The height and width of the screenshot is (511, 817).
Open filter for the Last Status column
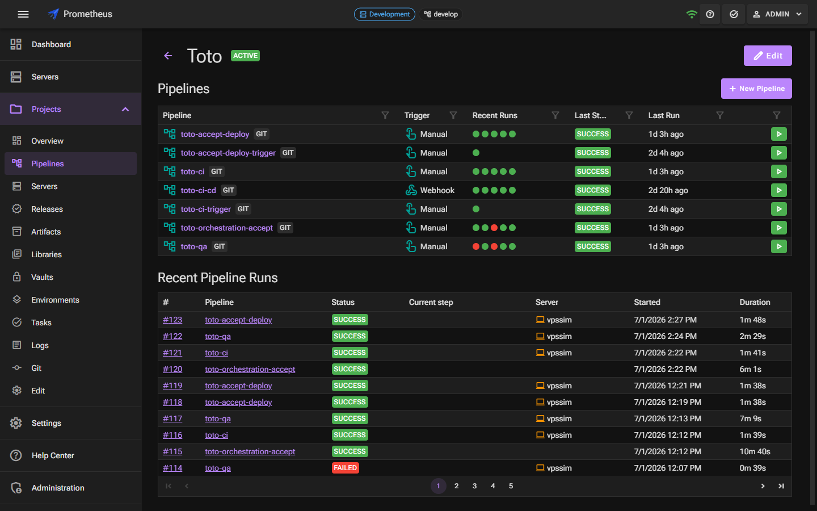point(629,115)
